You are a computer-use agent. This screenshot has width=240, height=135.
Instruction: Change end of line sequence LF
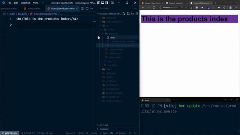coord(87,133)
